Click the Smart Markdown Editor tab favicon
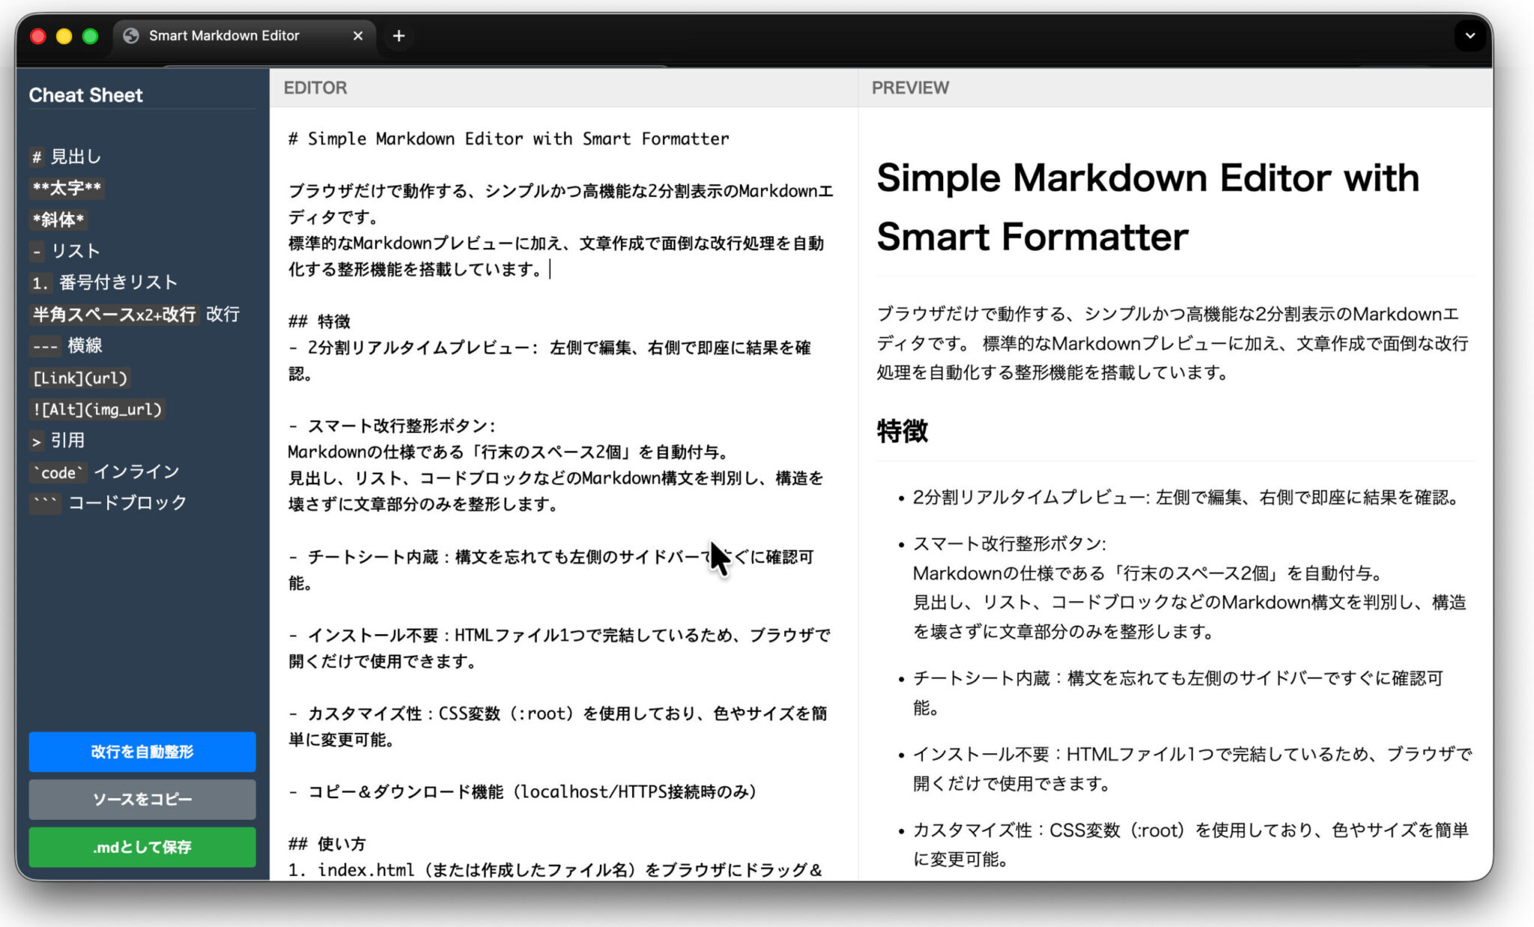The width and height of the screenshot is (1534, 927). (x=132, y=35)
